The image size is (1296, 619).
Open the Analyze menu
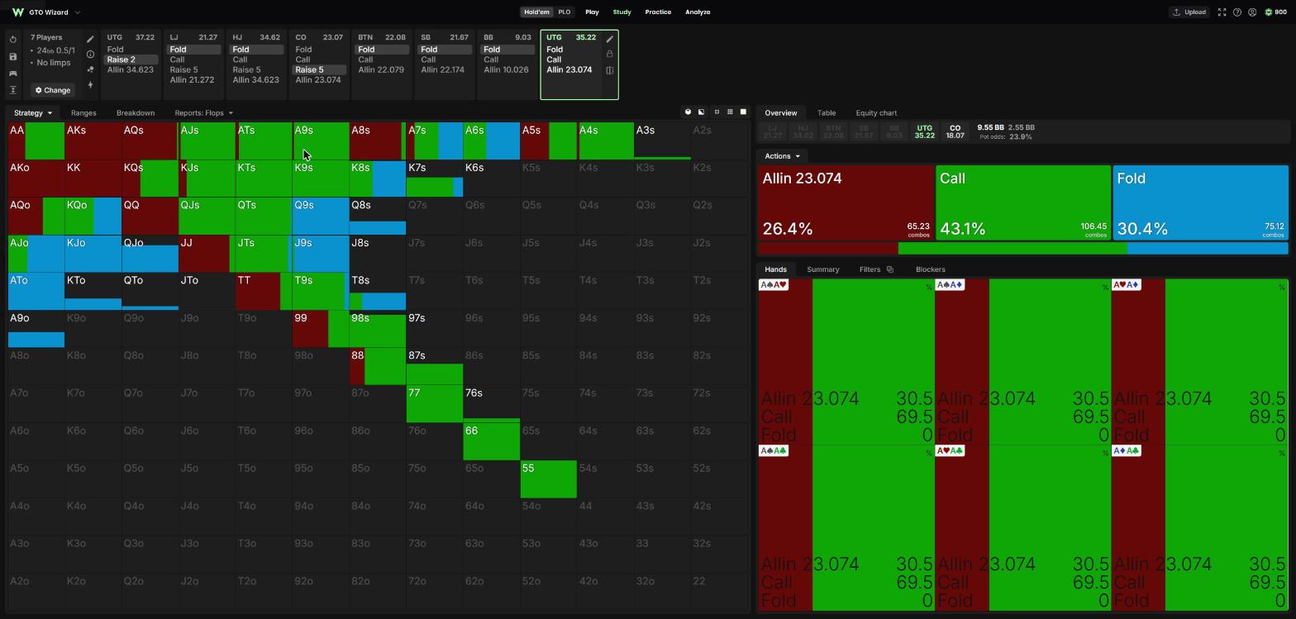(x=698, y=12)
